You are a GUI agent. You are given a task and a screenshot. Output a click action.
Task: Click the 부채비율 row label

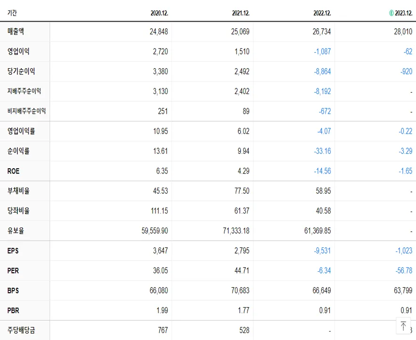coord(18,190)
